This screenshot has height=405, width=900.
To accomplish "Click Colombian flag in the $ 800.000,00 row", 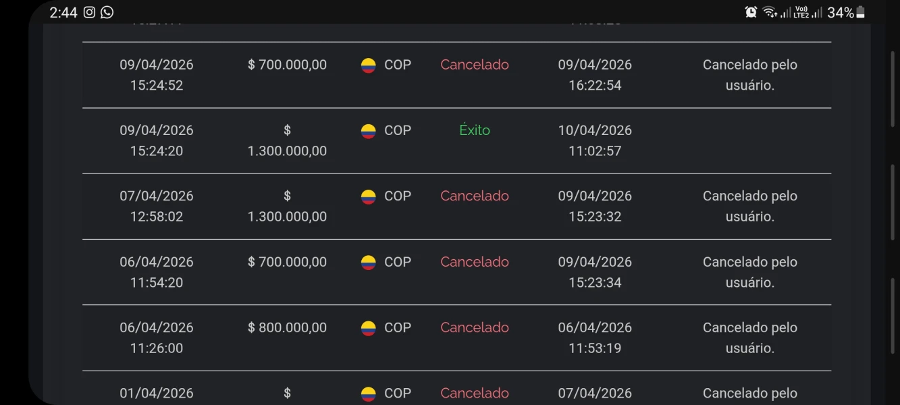I will point(368,328).
